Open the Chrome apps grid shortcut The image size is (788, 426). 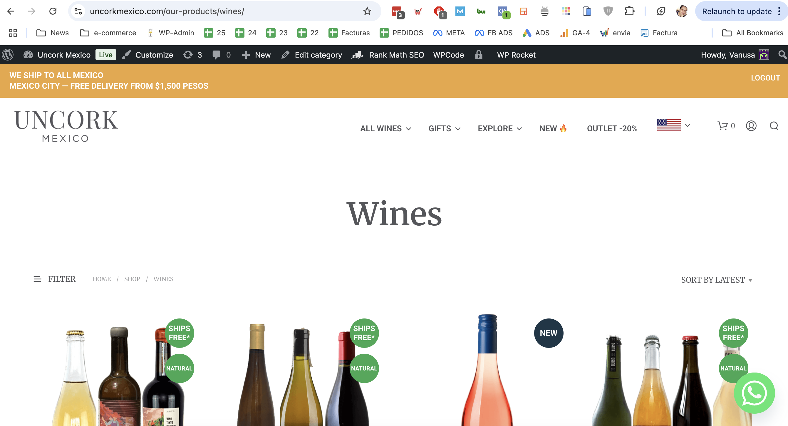click(13, 33)
